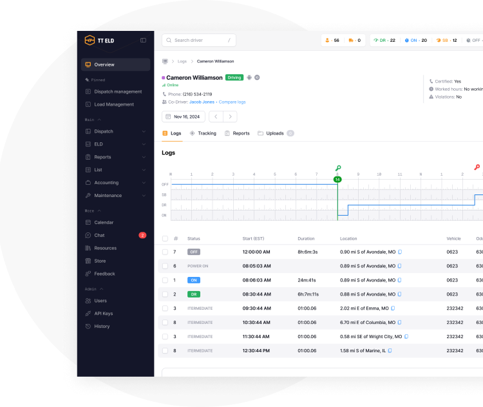Click the home breadcrumb monitor icon
The height and width of the screenshot is (407, 483).
(x=165, y=61)
